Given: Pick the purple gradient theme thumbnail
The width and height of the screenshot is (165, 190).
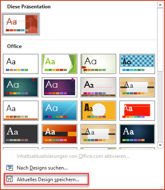Looking at the screenshot, I should pos(59,87).
